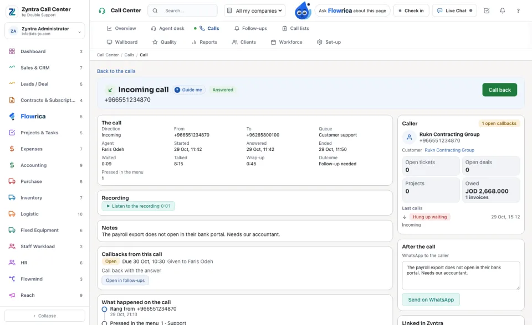532x325 pixels.
Task: Switch to the Quality tab
Action: pos(165,42)
